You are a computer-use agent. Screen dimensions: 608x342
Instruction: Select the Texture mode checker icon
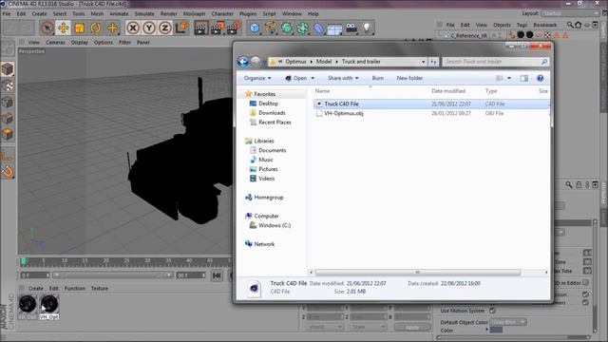(x=8, y=86)
